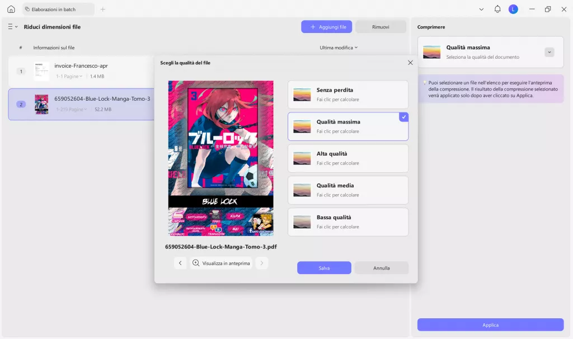Click the Salva button

tap(324, 268)
